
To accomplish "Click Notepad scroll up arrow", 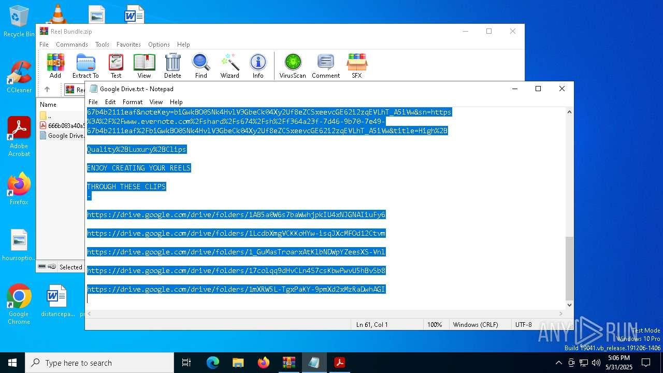I will [x=569, y=112].
